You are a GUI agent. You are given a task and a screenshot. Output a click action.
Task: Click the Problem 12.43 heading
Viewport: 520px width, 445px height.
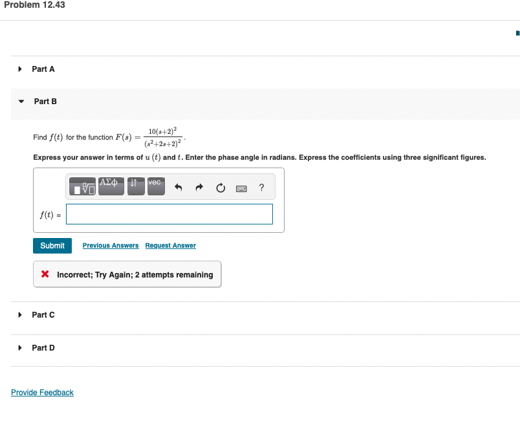[34, 5]
